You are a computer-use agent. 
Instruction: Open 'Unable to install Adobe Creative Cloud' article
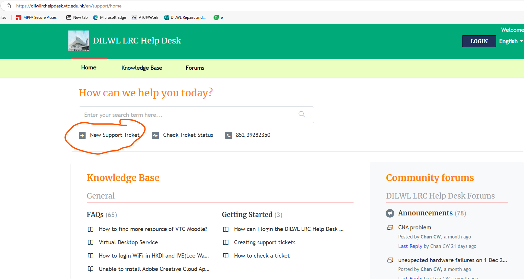click(154, 269)
